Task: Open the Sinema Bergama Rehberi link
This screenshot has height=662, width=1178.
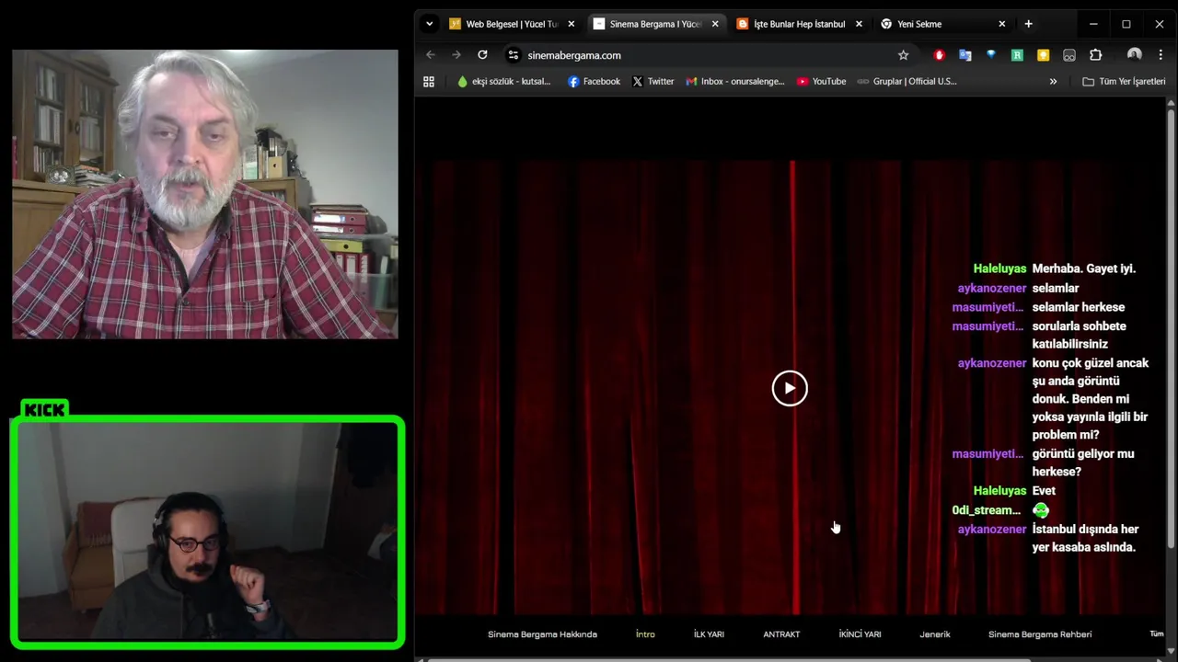Action: [1040, 634]
